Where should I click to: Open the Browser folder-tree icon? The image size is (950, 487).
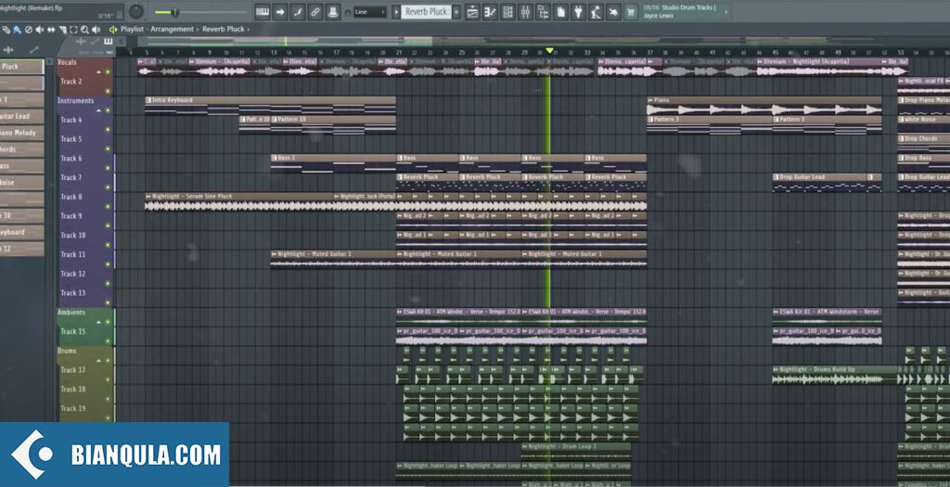point(543,11)
